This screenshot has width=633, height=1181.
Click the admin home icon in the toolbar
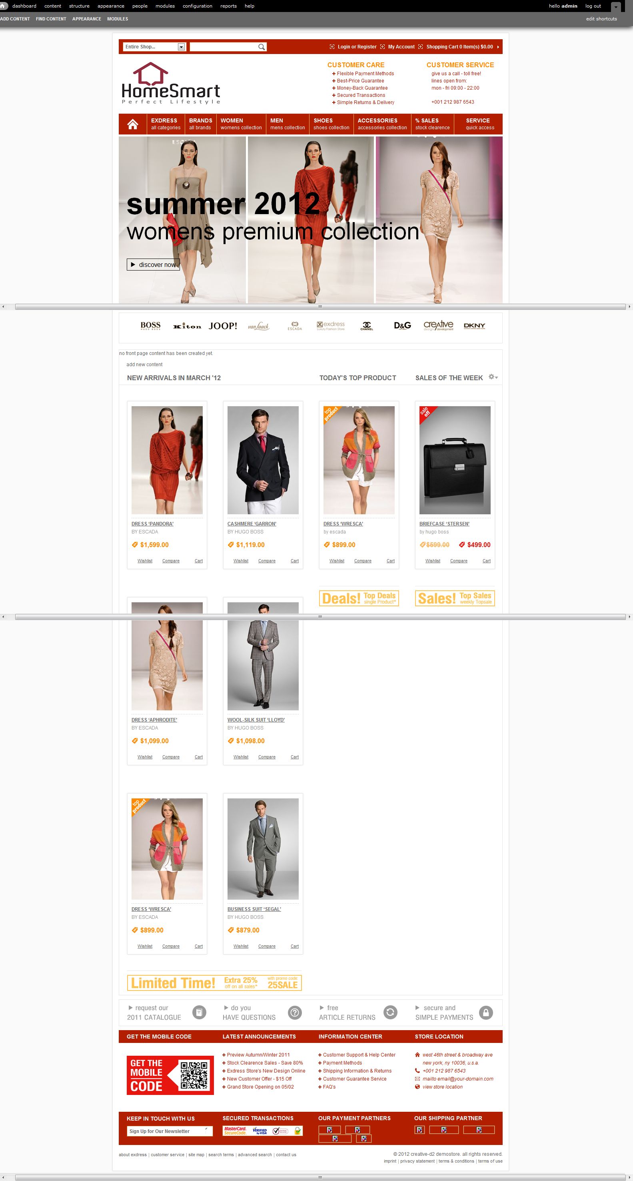(x=3, y=6)
